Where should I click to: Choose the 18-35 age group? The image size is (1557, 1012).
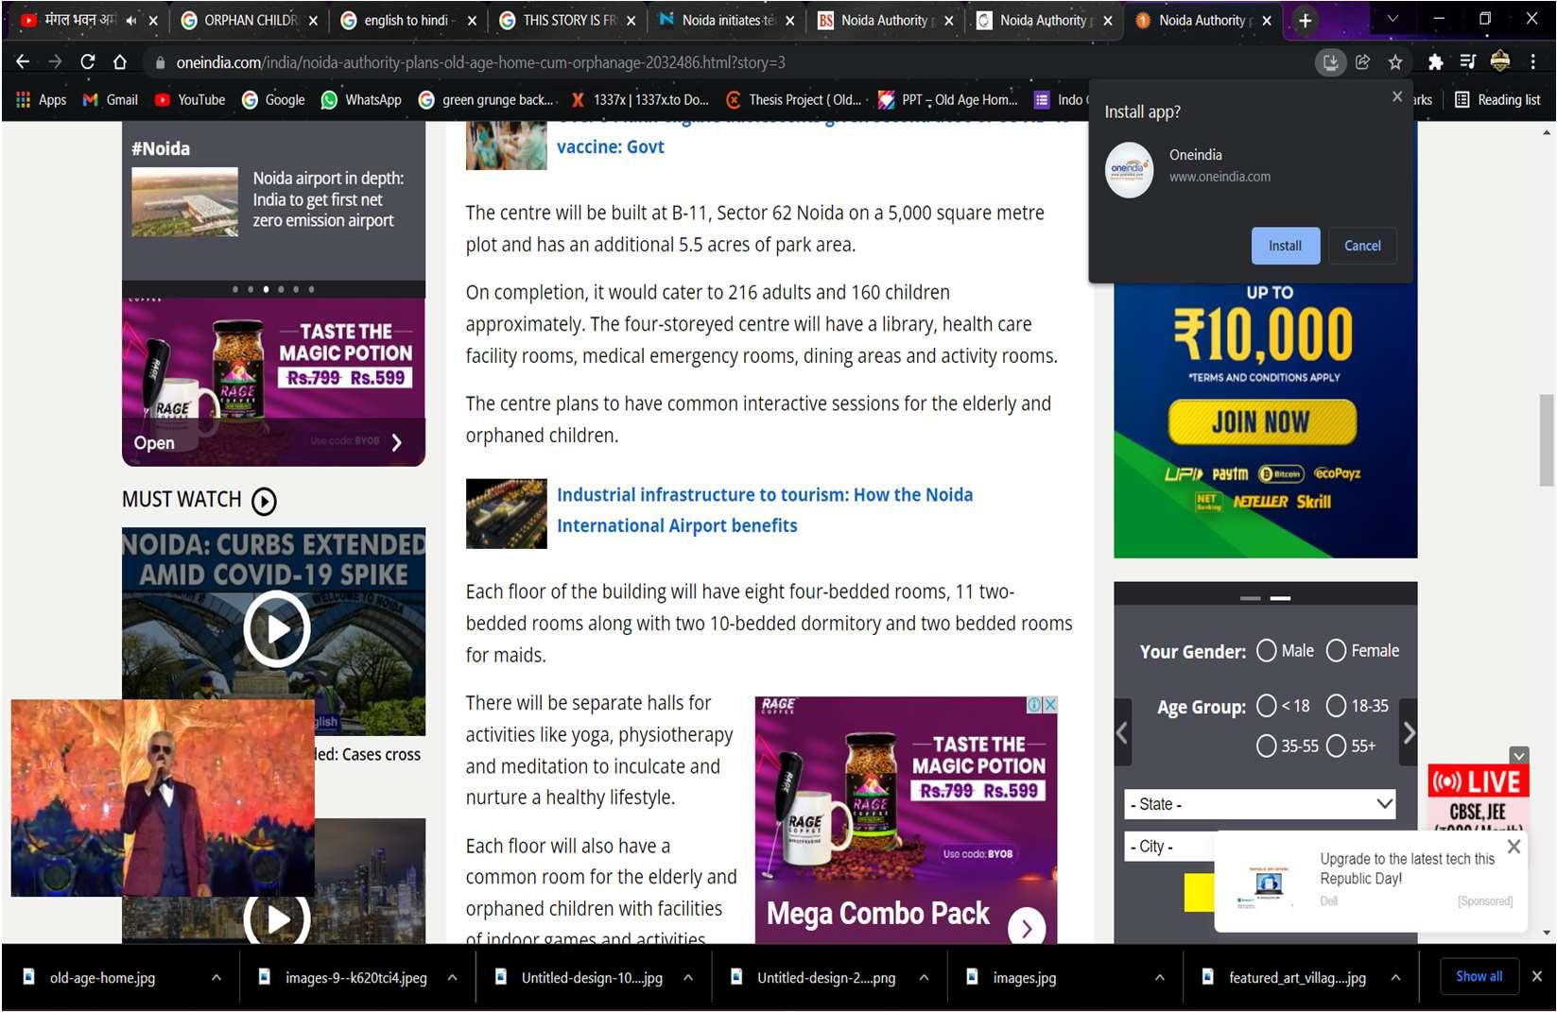point(1336,706)
